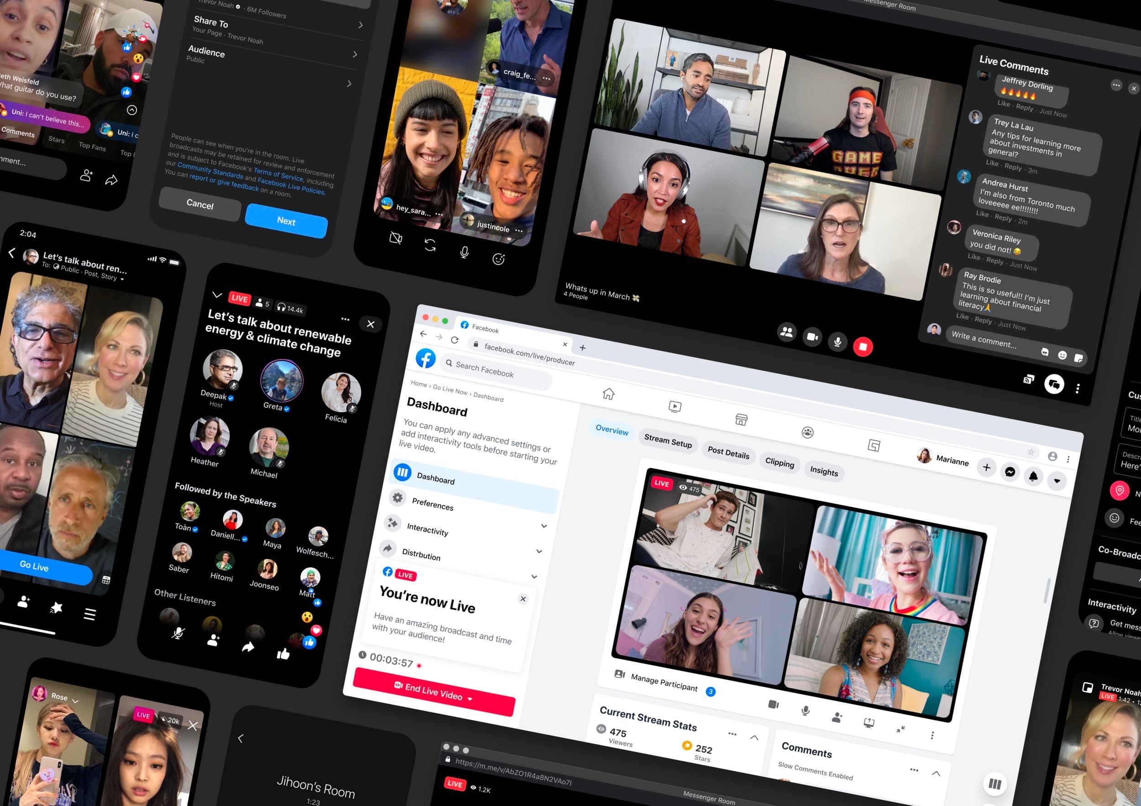Open participants list in Messenger Room
This screenshot has width=1141, height=806.
787,332
